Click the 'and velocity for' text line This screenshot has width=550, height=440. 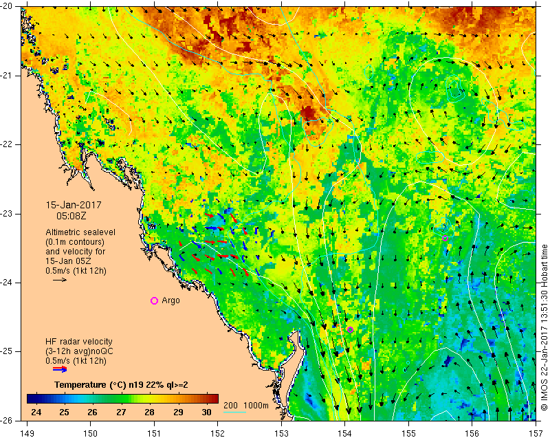point(76,252)
